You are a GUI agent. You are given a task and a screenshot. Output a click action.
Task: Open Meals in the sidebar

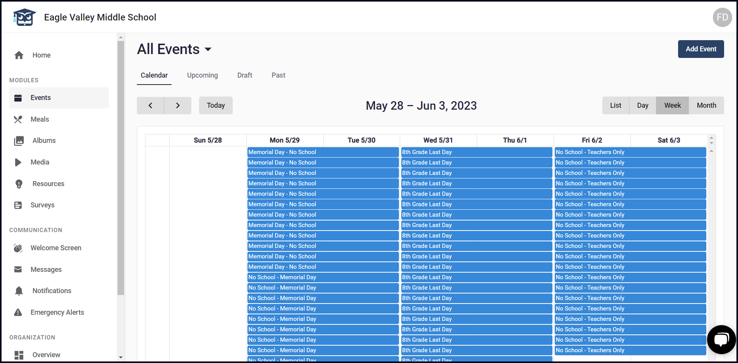[x=59, y=119]
